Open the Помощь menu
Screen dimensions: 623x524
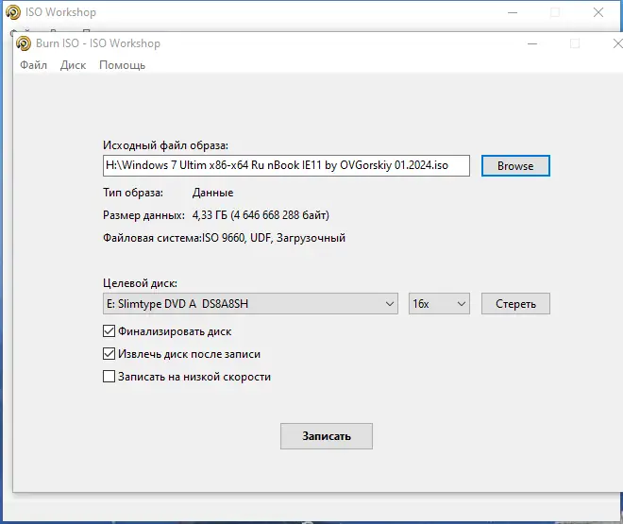[x=123, y=65]
